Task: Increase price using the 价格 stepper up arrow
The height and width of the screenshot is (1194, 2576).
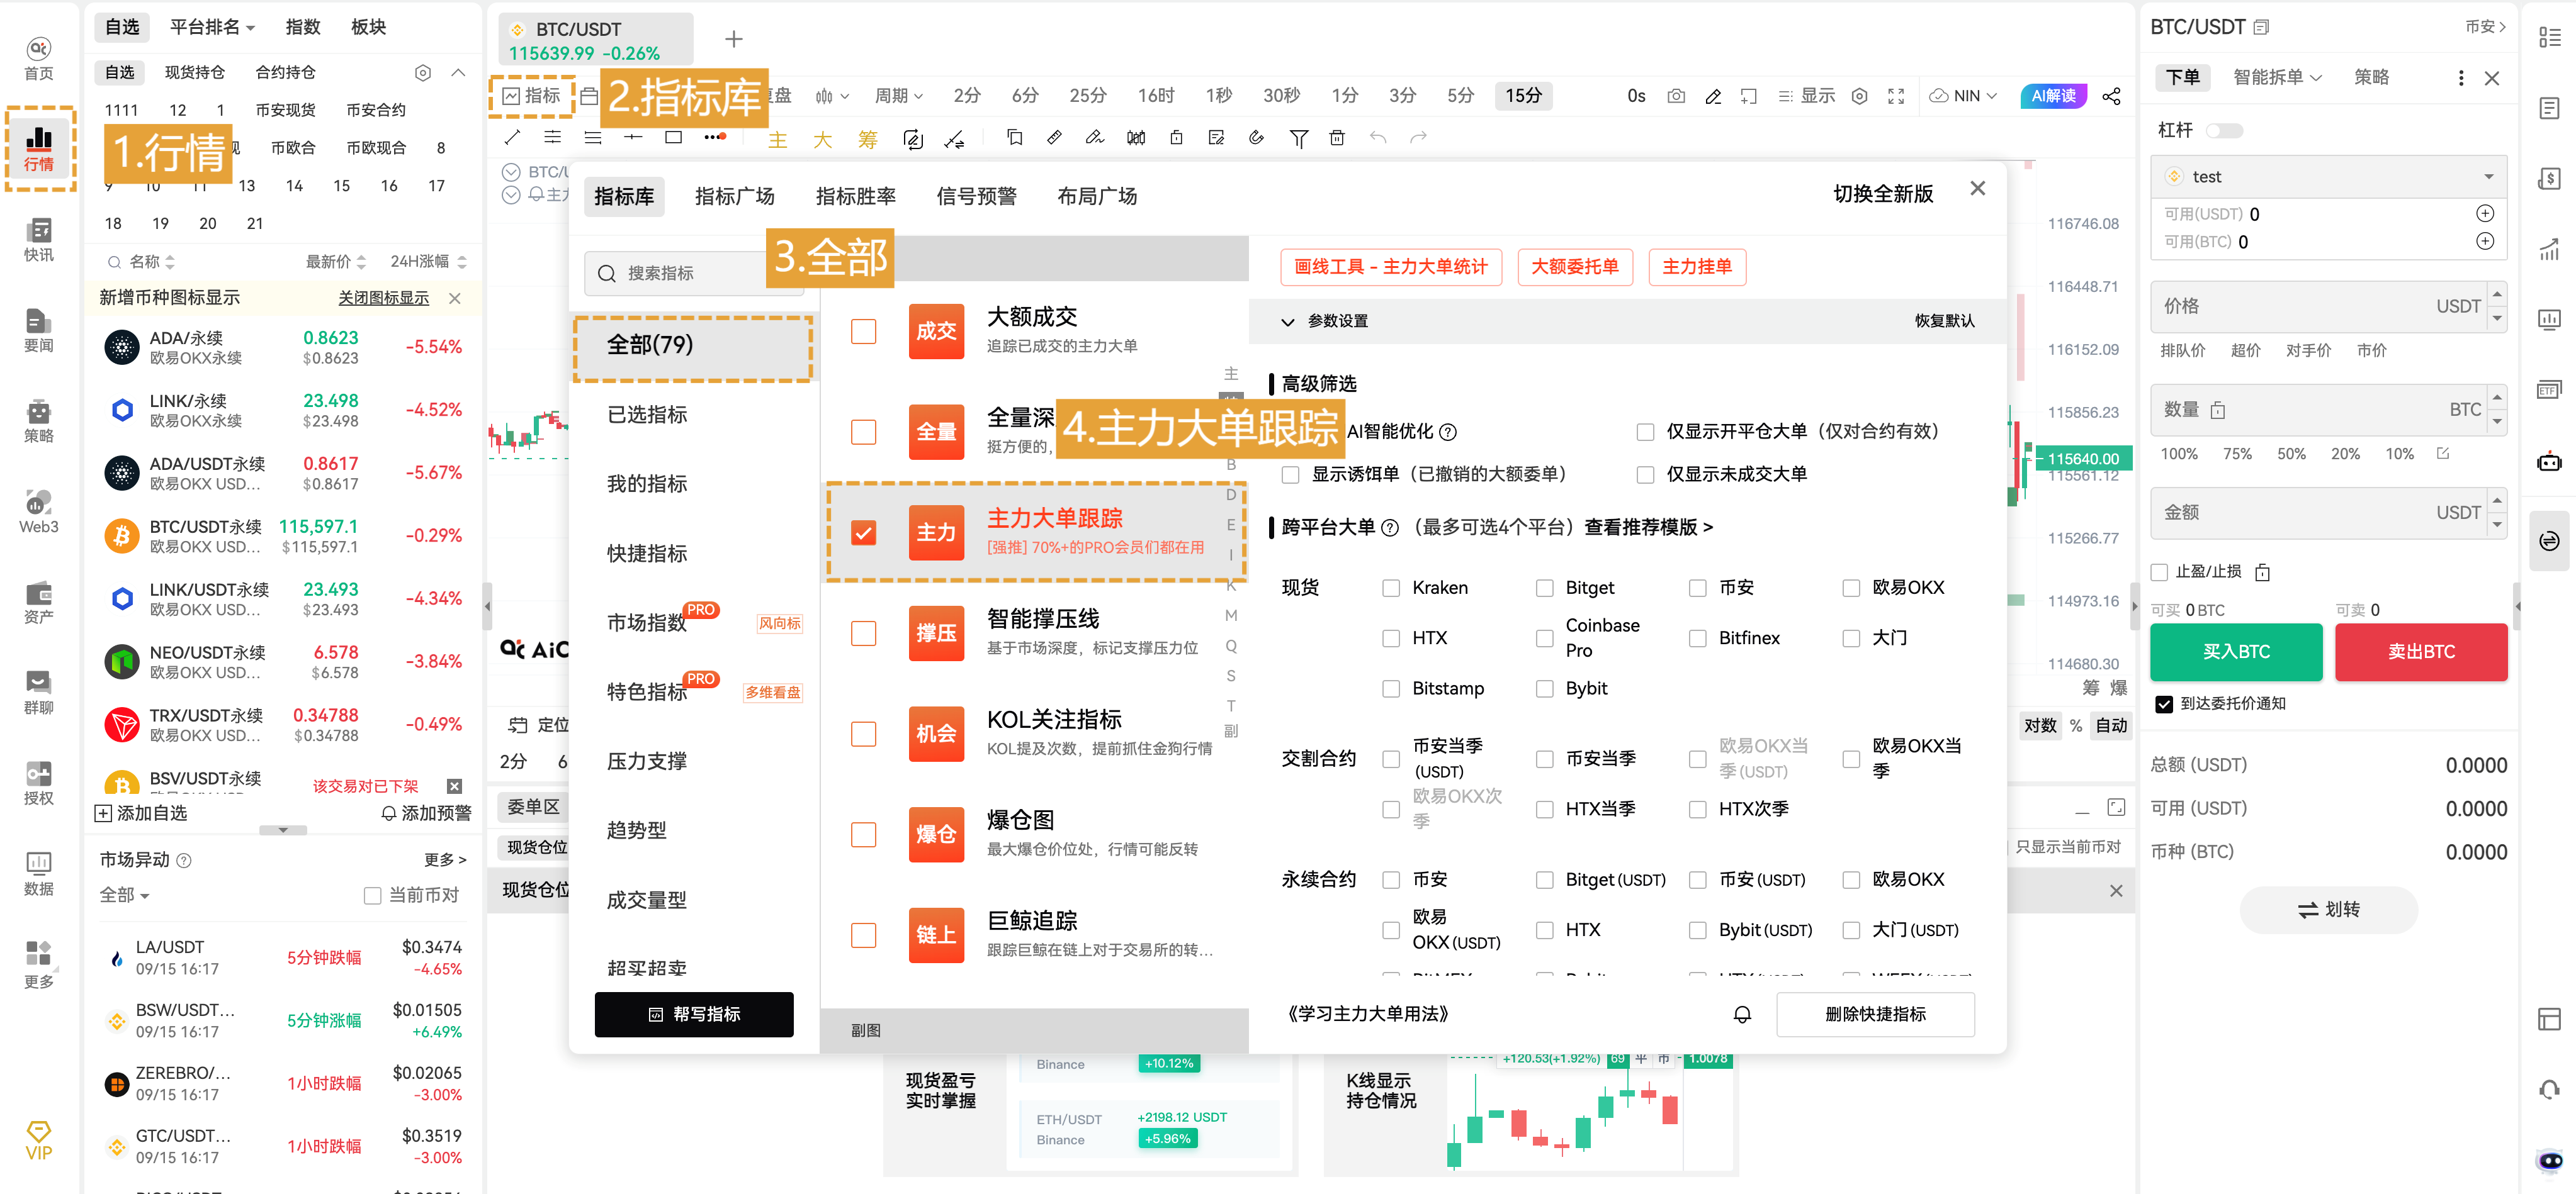Action: pos(2497,294)
